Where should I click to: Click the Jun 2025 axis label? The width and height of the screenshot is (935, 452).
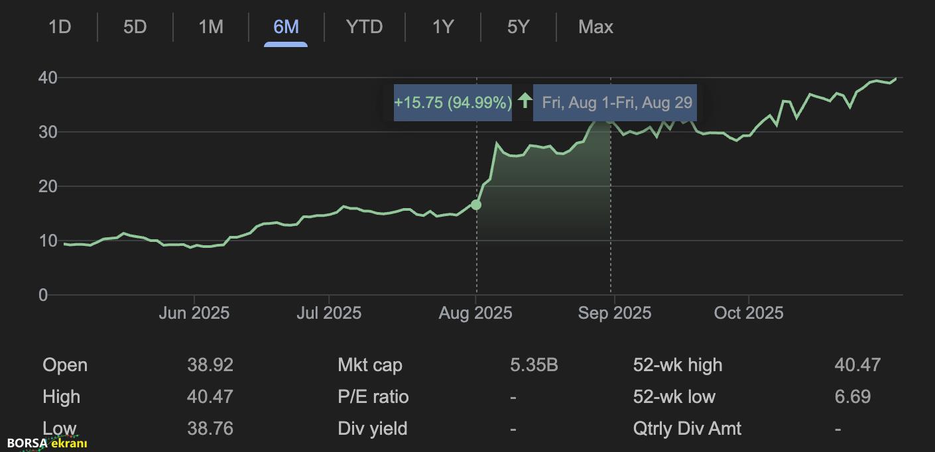(x=194, y=313)
